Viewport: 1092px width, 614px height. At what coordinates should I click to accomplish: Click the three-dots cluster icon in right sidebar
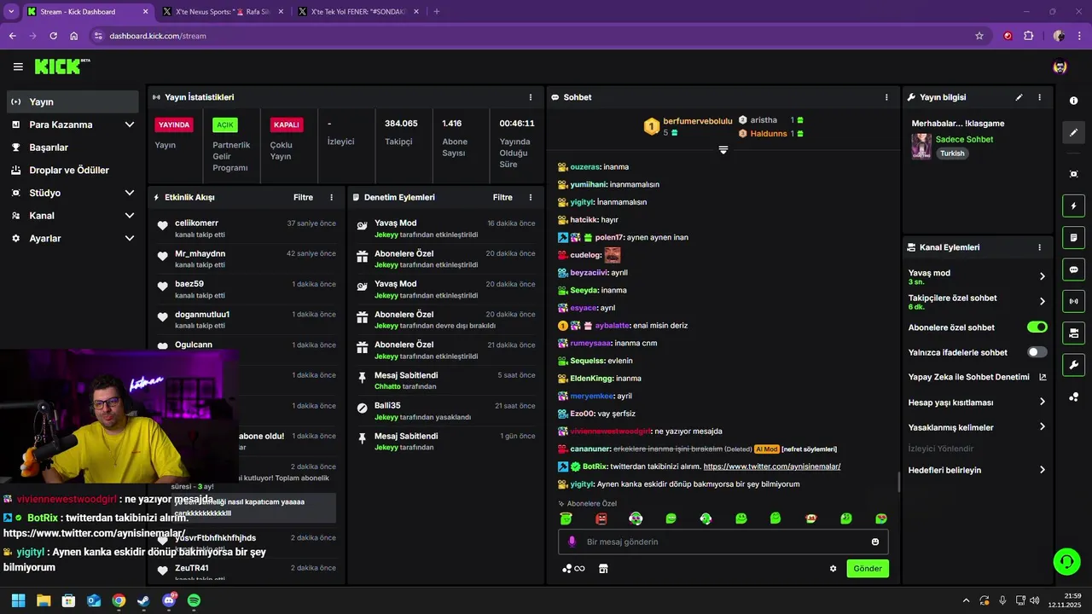(1073, 397)
